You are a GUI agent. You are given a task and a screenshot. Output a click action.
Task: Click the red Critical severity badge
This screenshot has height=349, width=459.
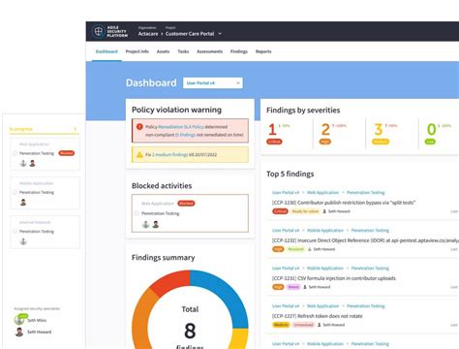274,142
